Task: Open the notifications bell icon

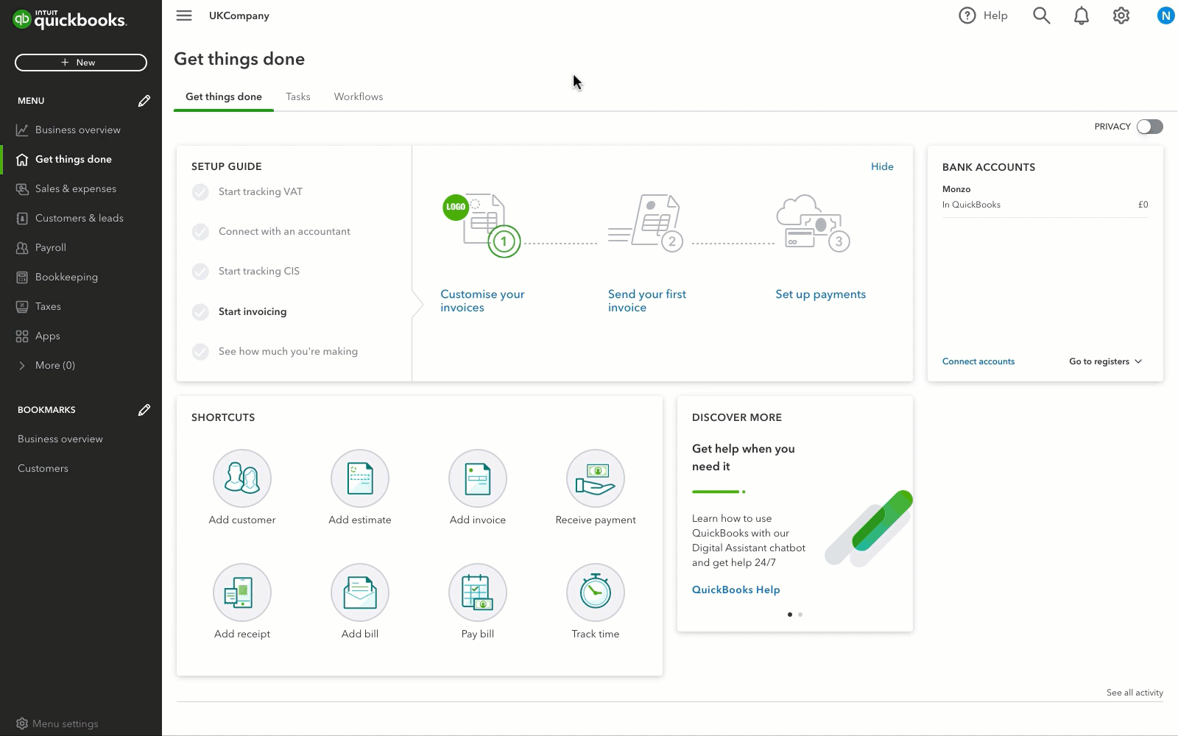Action: click(x=1082, y=15)
